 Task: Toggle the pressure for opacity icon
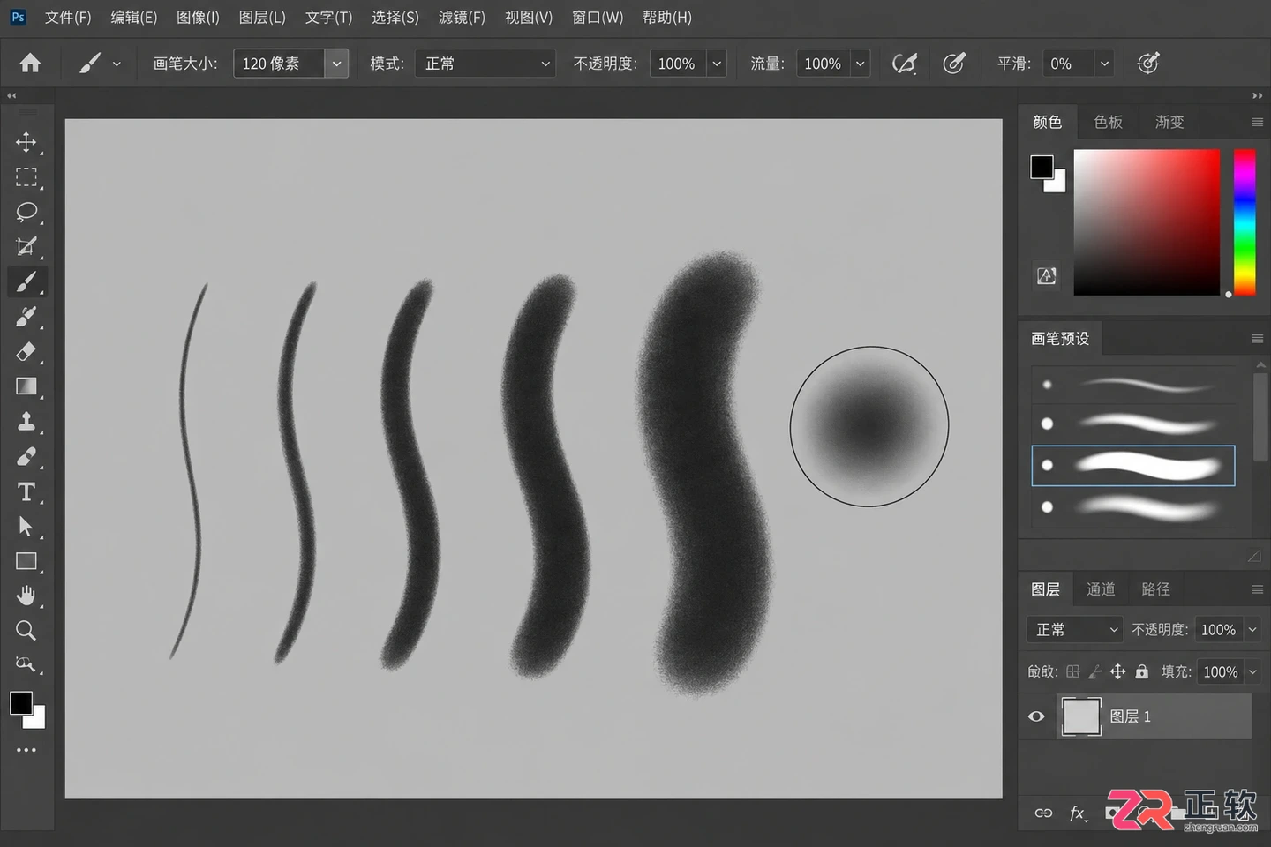[905, 63]
